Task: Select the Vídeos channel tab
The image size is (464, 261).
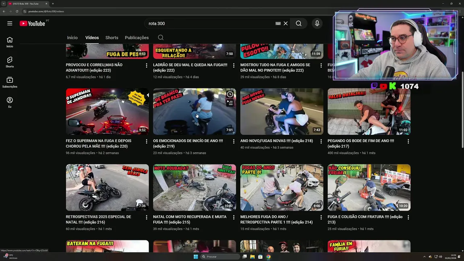Action: click(92, 38)
